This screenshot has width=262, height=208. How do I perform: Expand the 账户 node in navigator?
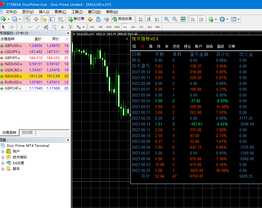[3, 152]
